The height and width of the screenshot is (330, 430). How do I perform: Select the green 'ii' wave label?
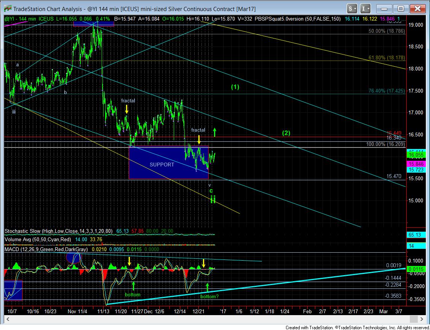[x=213, y=200]
